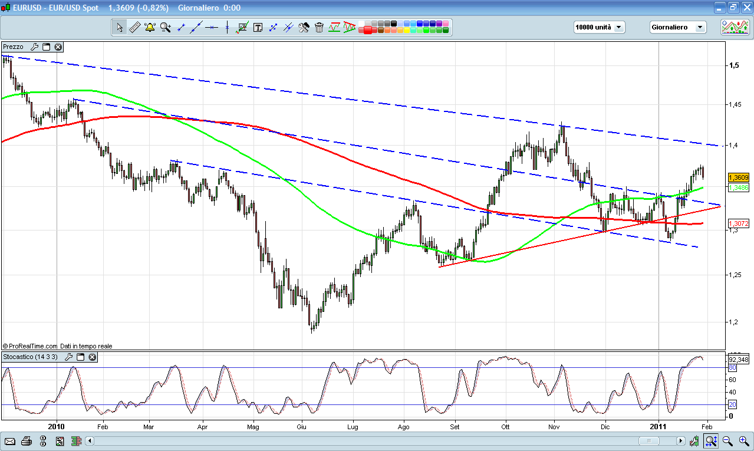Toggle the arrow cursor selection mode
Viewport: 754px width, 451px height.
click(x=120, y=27)
